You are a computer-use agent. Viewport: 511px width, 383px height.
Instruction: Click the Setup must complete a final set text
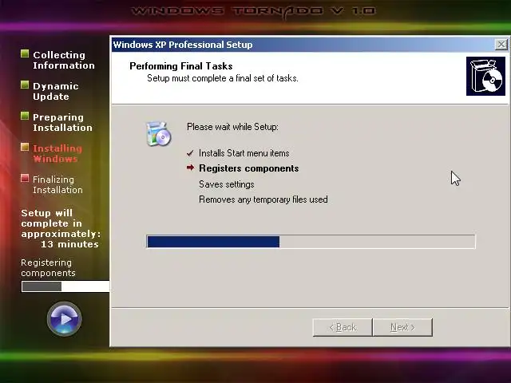click(x=223, y=78)
